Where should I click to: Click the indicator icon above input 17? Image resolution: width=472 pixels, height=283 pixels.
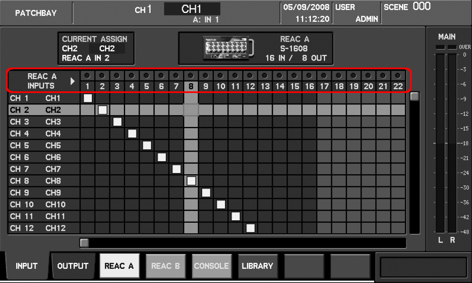pyautogui.click(x=324, y=76)
